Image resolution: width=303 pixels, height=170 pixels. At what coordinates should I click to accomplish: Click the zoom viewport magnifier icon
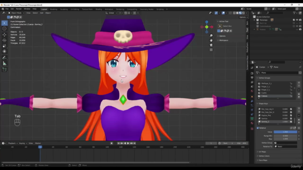[211, 36]
